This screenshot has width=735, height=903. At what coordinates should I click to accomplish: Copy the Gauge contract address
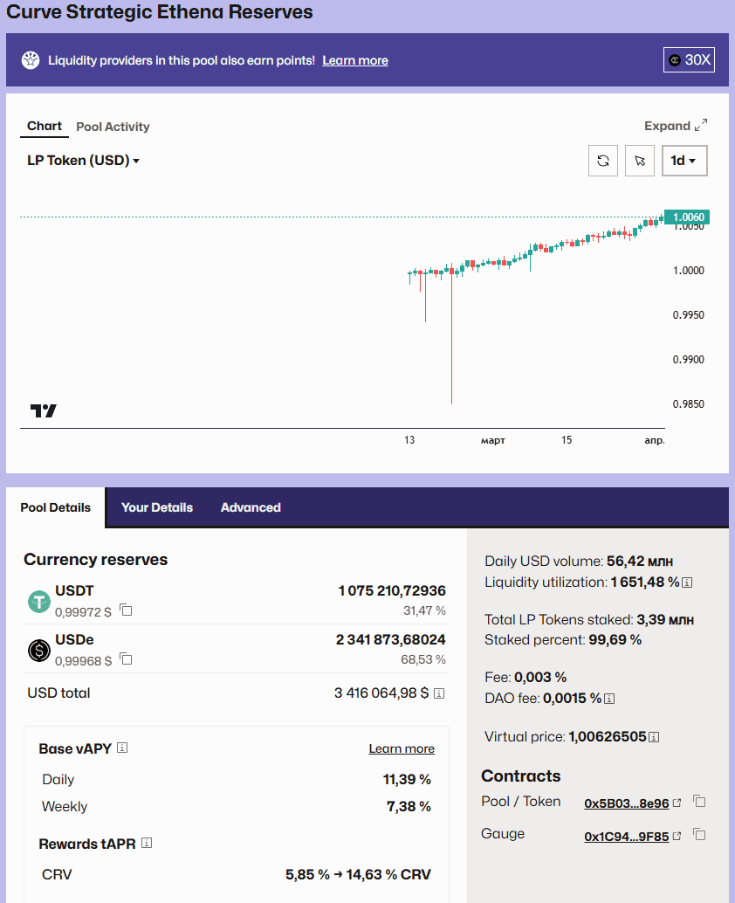[699, 834]
